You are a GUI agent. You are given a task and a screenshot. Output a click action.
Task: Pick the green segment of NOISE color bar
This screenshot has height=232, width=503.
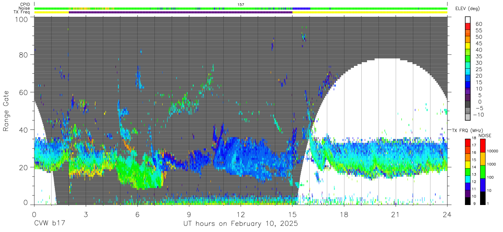pyautogui.click(x=483, y=172)
